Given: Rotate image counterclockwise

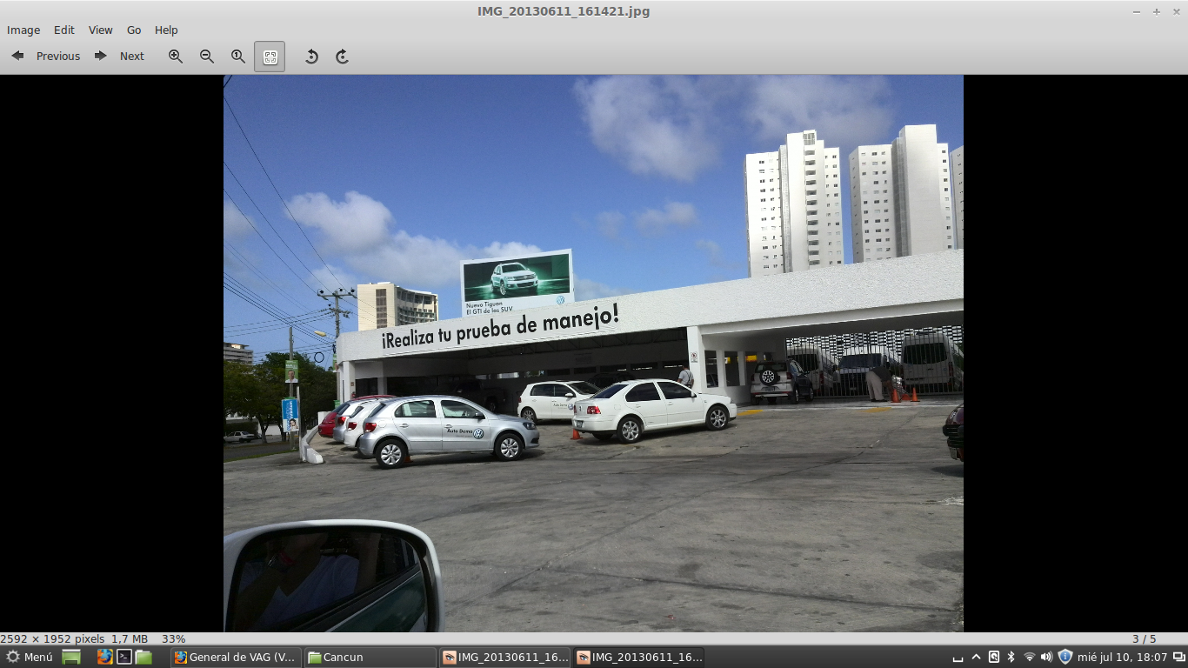Looking at the screenshot, I should [x=311, y=57].
